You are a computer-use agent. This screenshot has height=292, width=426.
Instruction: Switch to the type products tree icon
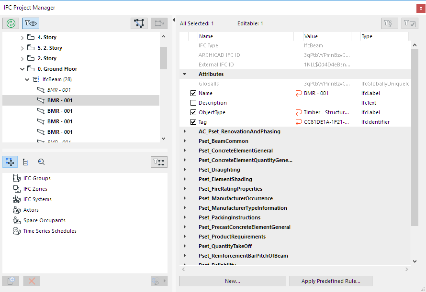click(26, 162)
